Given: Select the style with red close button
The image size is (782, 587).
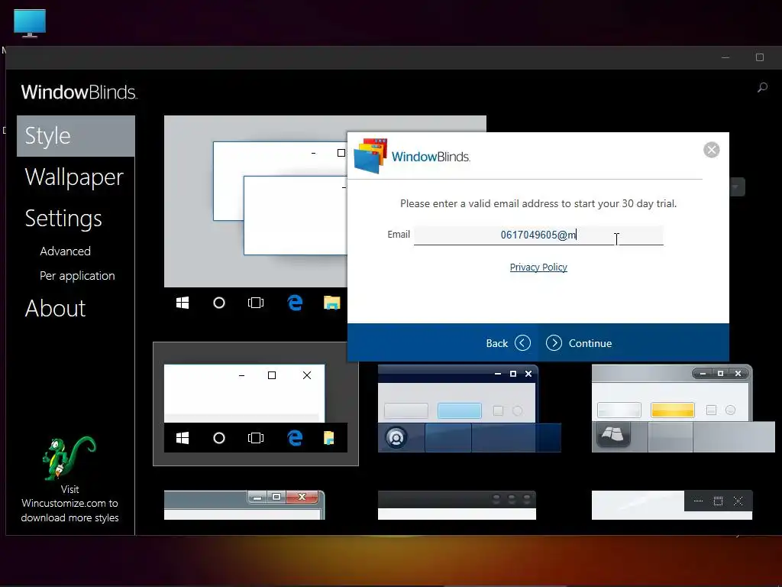Looking at the screenshot, I should pos(244,505).
